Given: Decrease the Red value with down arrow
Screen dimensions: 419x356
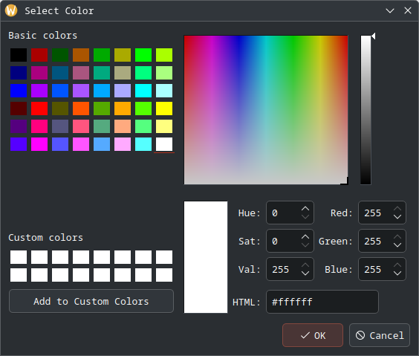Looking at the screenshot, I should pyautogui.click(x=397, y=217).
